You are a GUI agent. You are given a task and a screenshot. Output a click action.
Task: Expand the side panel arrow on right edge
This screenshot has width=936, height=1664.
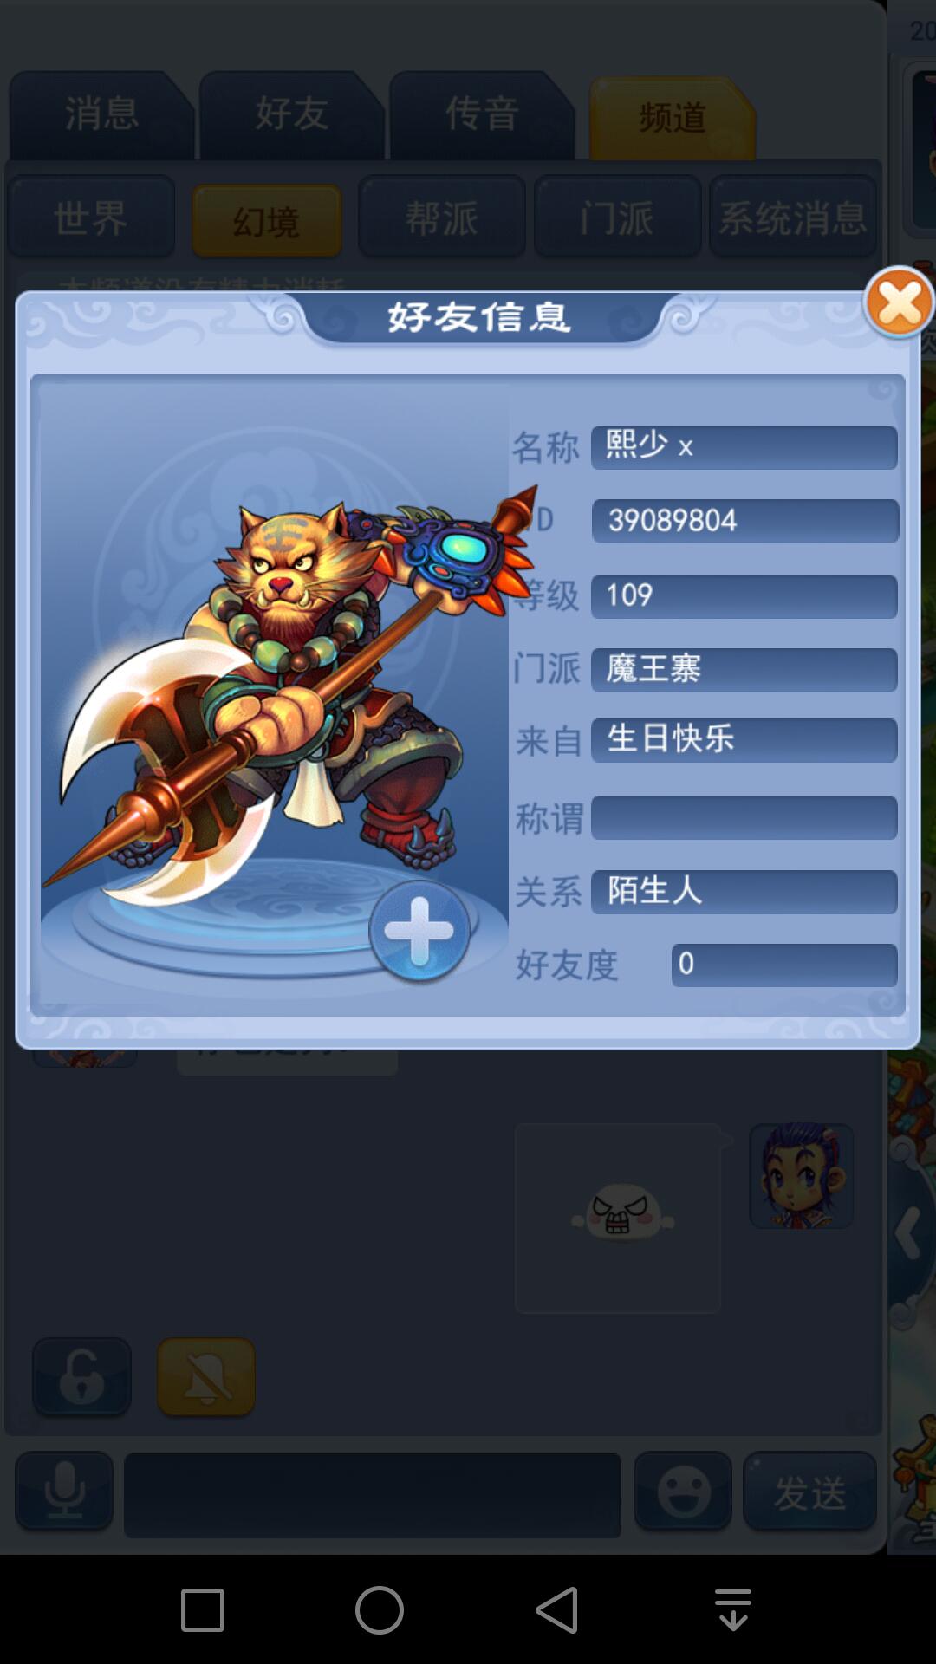click(x=910, y=1232)
